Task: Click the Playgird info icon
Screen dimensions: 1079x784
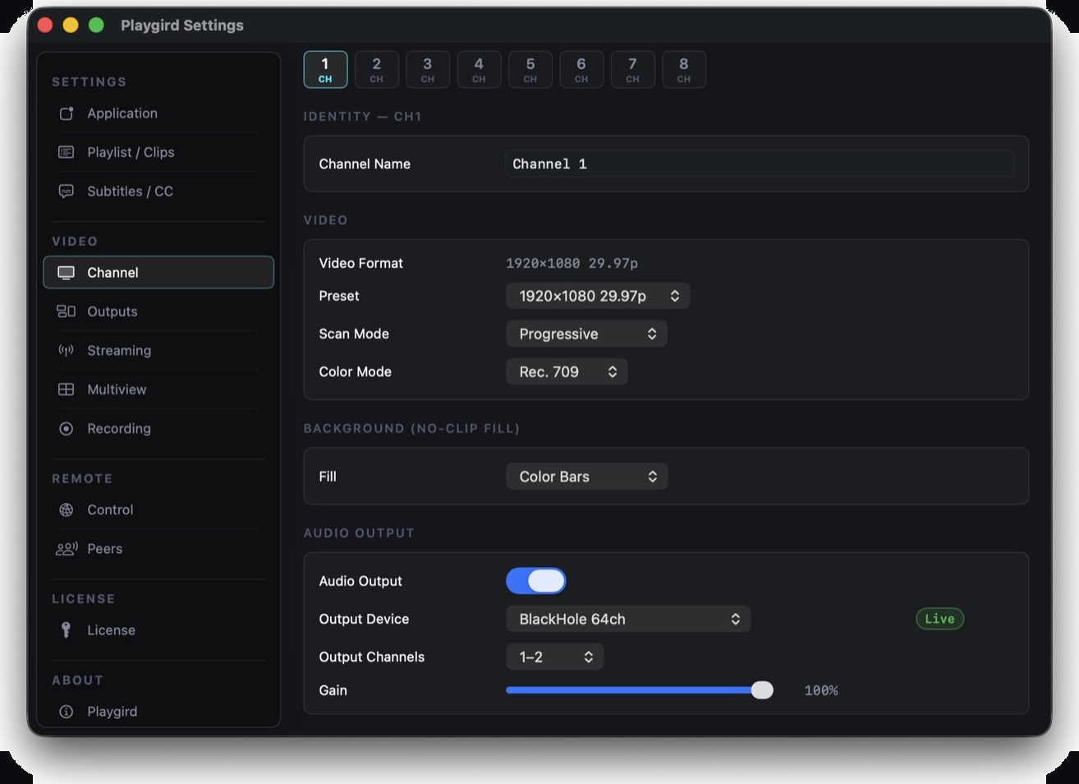Action: click(67, 712)
